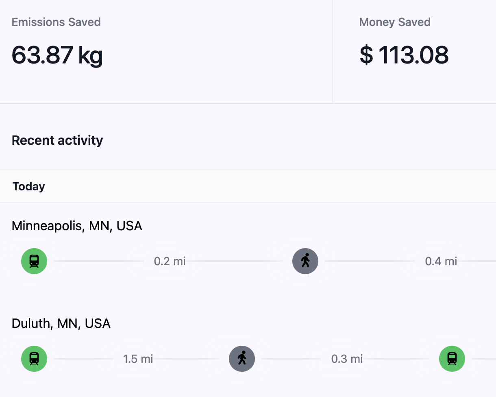This screenshot has height=397, width=496.
Task: Click the line between Duluth walking icon and 0.3 mi
Action: click(291, 359)
